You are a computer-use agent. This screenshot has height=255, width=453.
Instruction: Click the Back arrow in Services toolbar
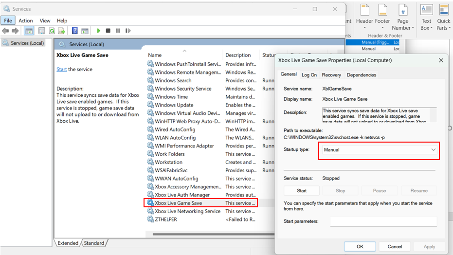point(5,31)
